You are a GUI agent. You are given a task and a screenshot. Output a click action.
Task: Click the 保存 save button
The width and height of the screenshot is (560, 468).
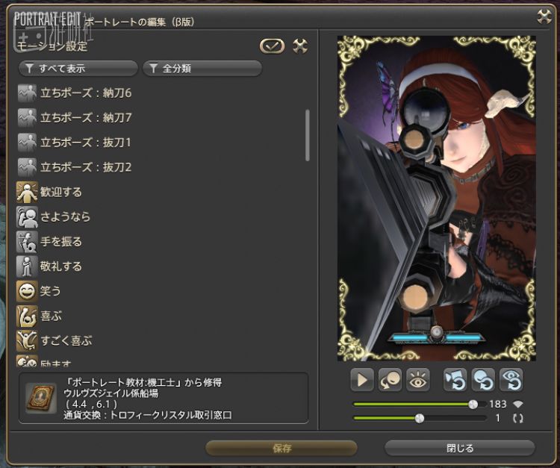[281, 448]
